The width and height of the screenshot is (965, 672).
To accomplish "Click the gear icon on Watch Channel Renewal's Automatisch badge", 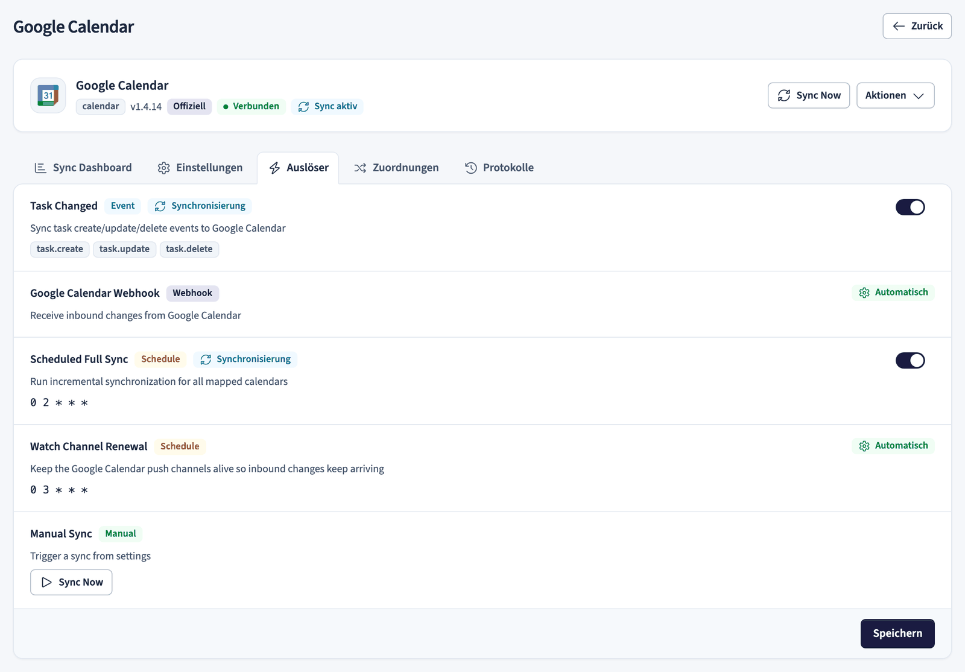I will pyautogui.click(x=864, y=446).
